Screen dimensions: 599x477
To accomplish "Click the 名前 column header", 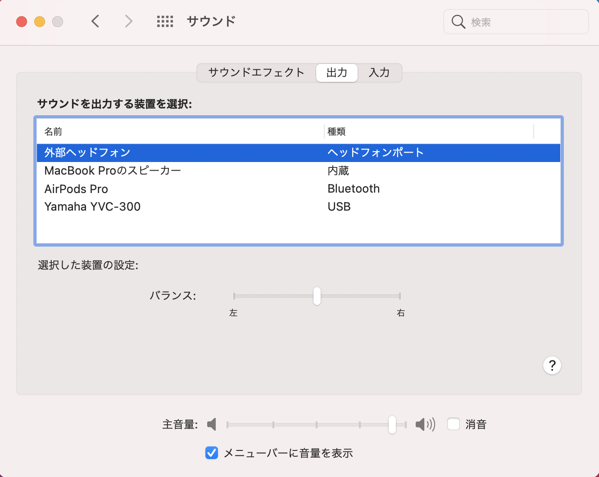I will pos(180,131).
